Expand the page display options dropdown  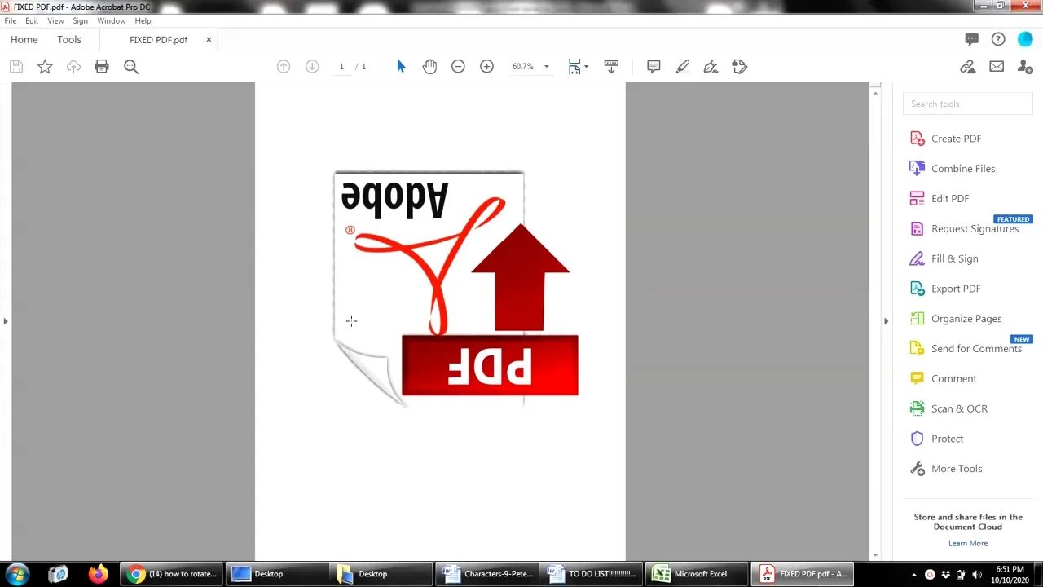[587, 67]
